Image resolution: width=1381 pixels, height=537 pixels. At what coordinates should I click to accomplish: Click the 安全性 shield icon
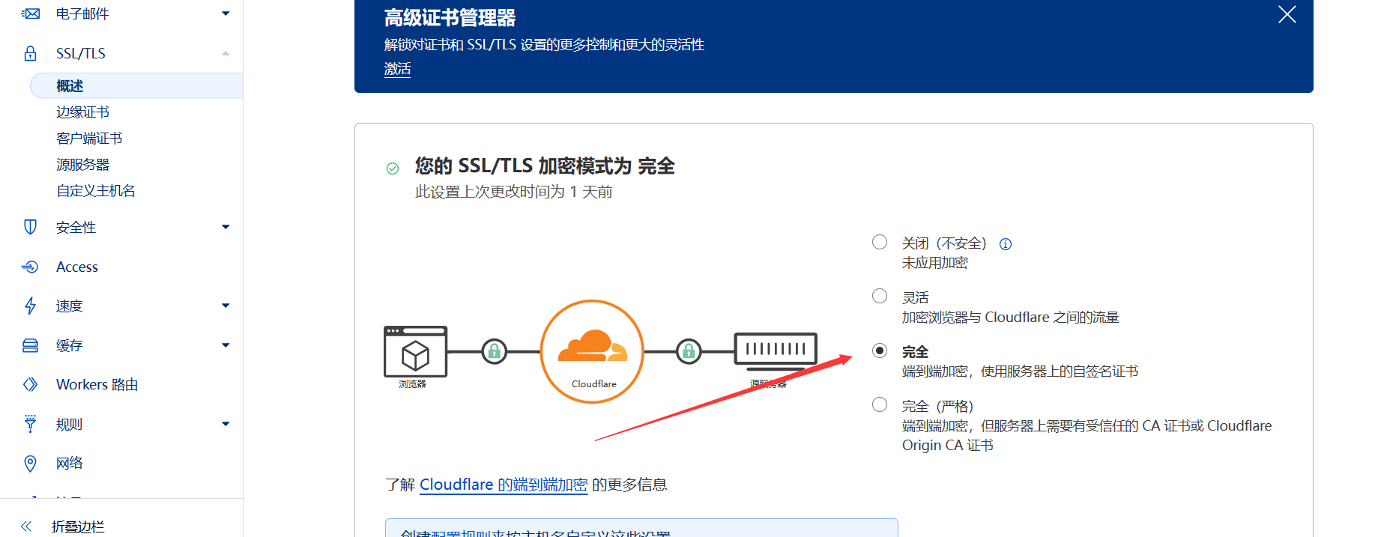point(30,227)
